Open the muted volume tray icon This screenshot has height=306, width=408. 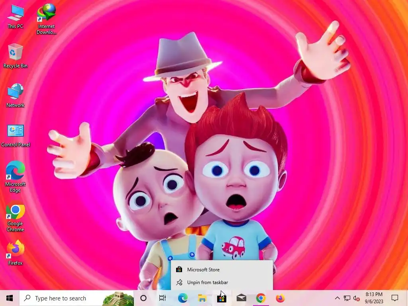(x=356, y=298)
